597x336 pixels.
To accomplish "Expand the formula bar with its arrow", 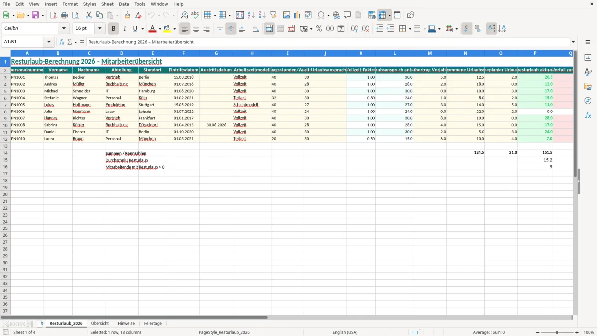I will click(573, 42).
